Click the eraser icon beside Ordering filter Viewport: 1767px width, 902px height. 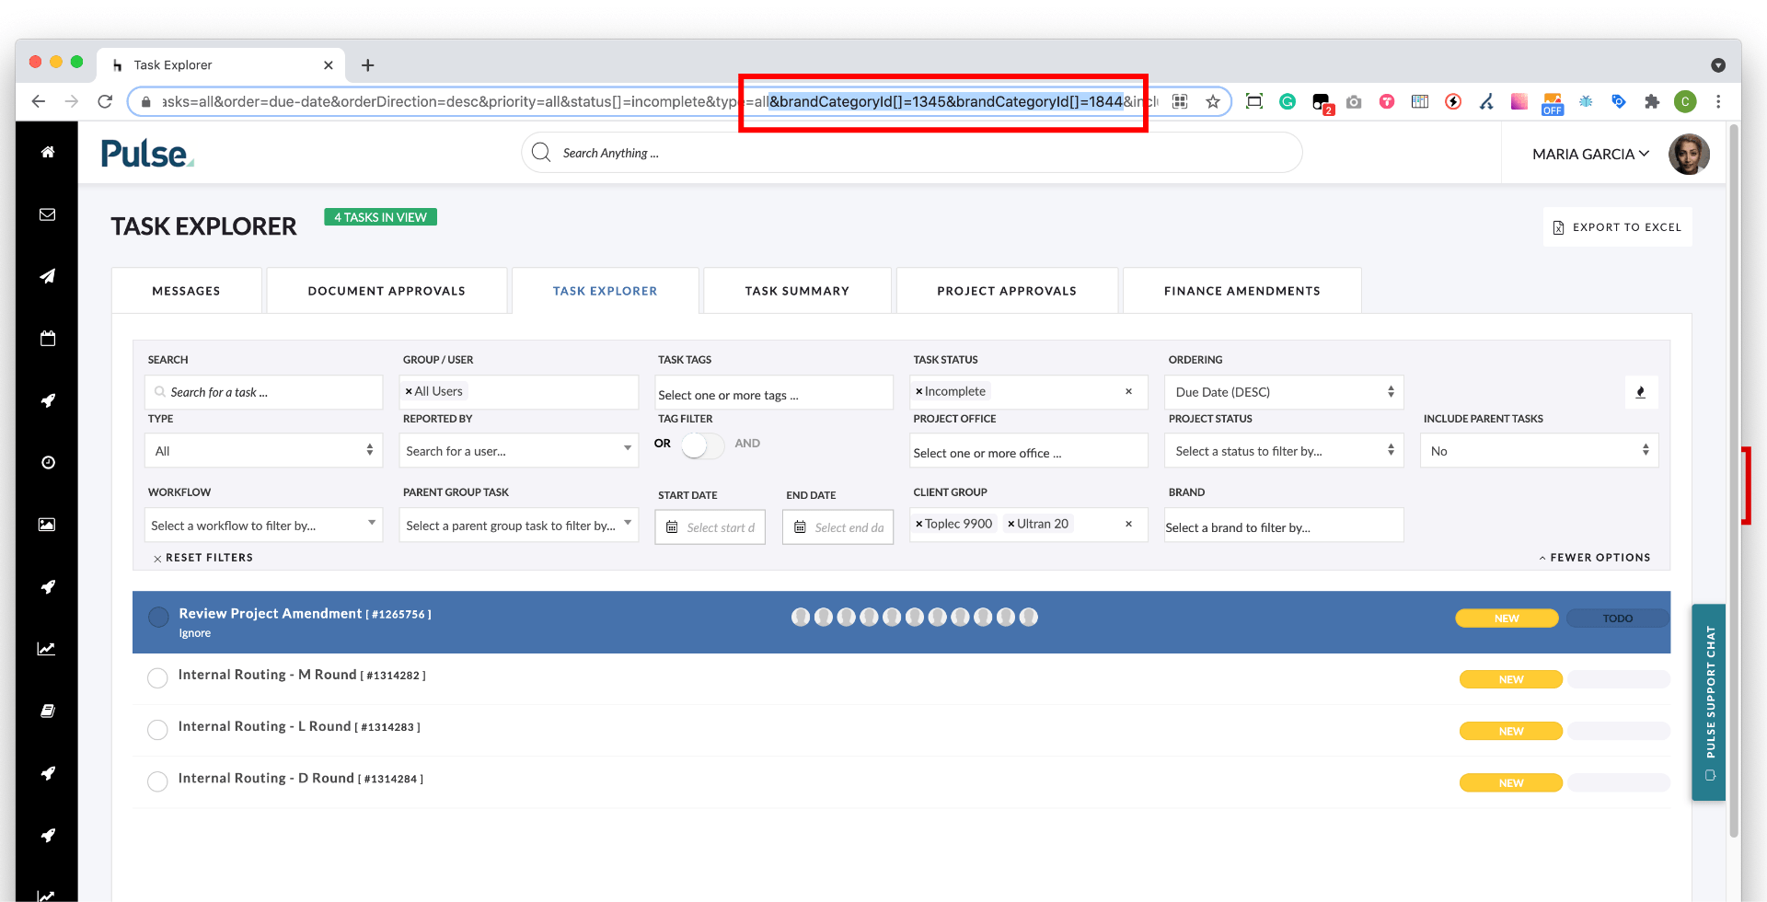pos(1641,392)
